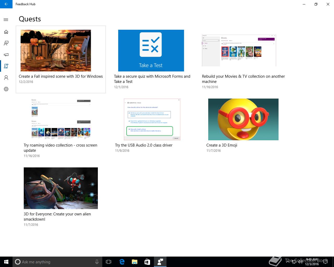This screenshot has height=267, width=334.
Task: Open File Explorer from taskbar
Action: pos(134,262)
